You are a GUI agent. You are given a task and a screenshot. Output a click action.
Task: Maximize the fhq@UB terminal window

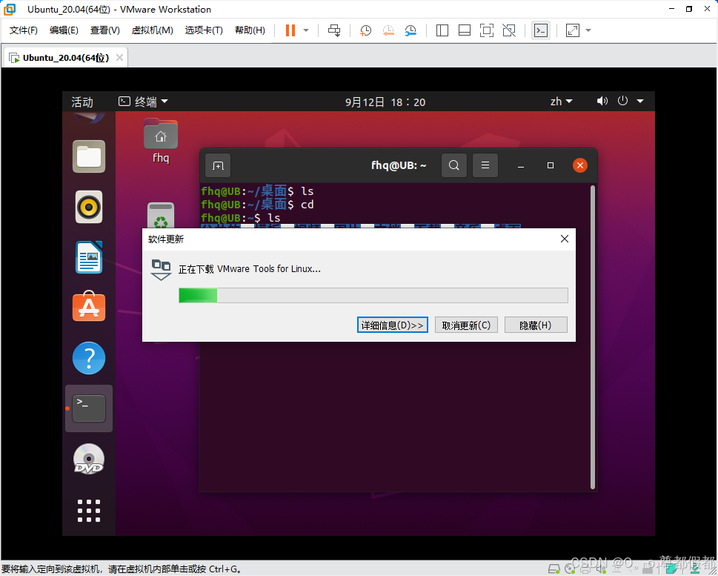pyautogui.click(x=551, y=165)
